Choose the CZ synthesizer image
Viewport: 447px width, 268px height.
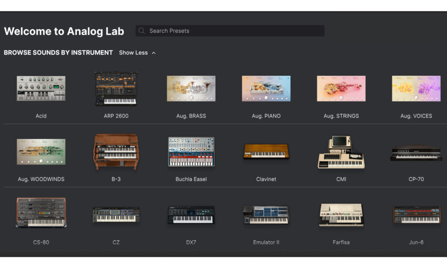pyautogui.click(x=116, y=215)
